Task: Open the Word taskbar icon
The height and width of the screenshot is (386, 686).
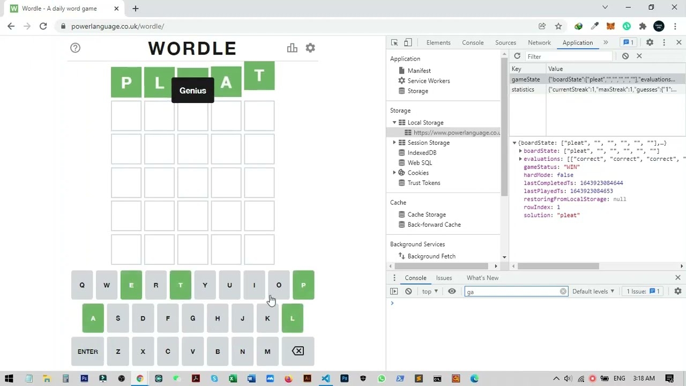Action: [251, 378]
